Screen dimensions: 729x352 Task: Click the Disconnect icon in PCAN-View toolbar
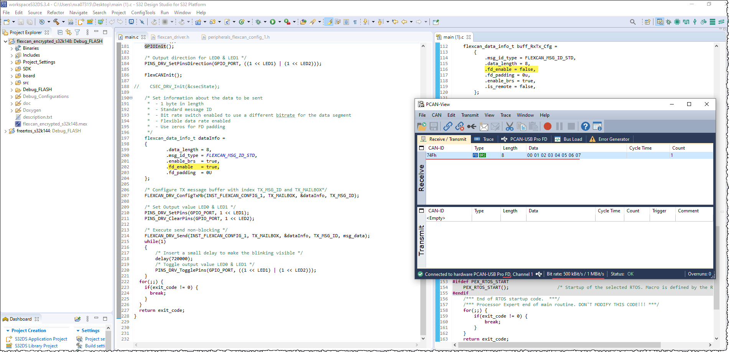coord(459,126)
